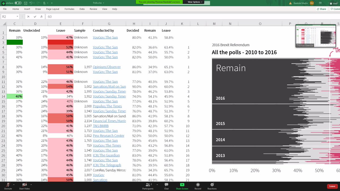Image resolution: width=340 pixels, height=191 pixels.
Task: Open the Zoom Chat icon
Action: (x=166, y=184)
